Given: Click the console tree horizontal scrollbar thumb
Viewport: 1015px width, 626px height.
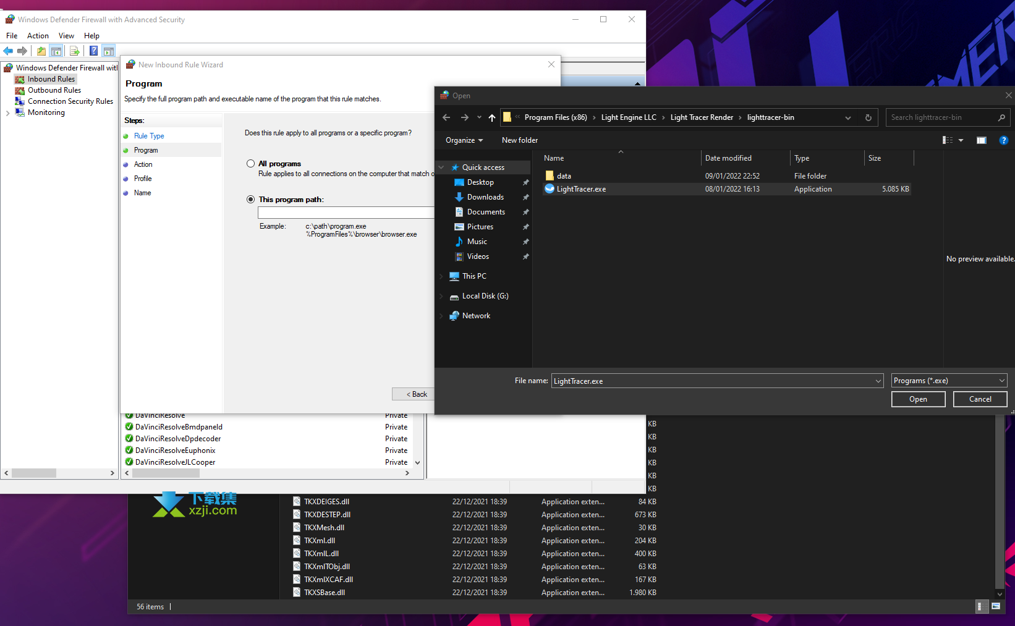Looking at the screenshot, I should 34,473.
